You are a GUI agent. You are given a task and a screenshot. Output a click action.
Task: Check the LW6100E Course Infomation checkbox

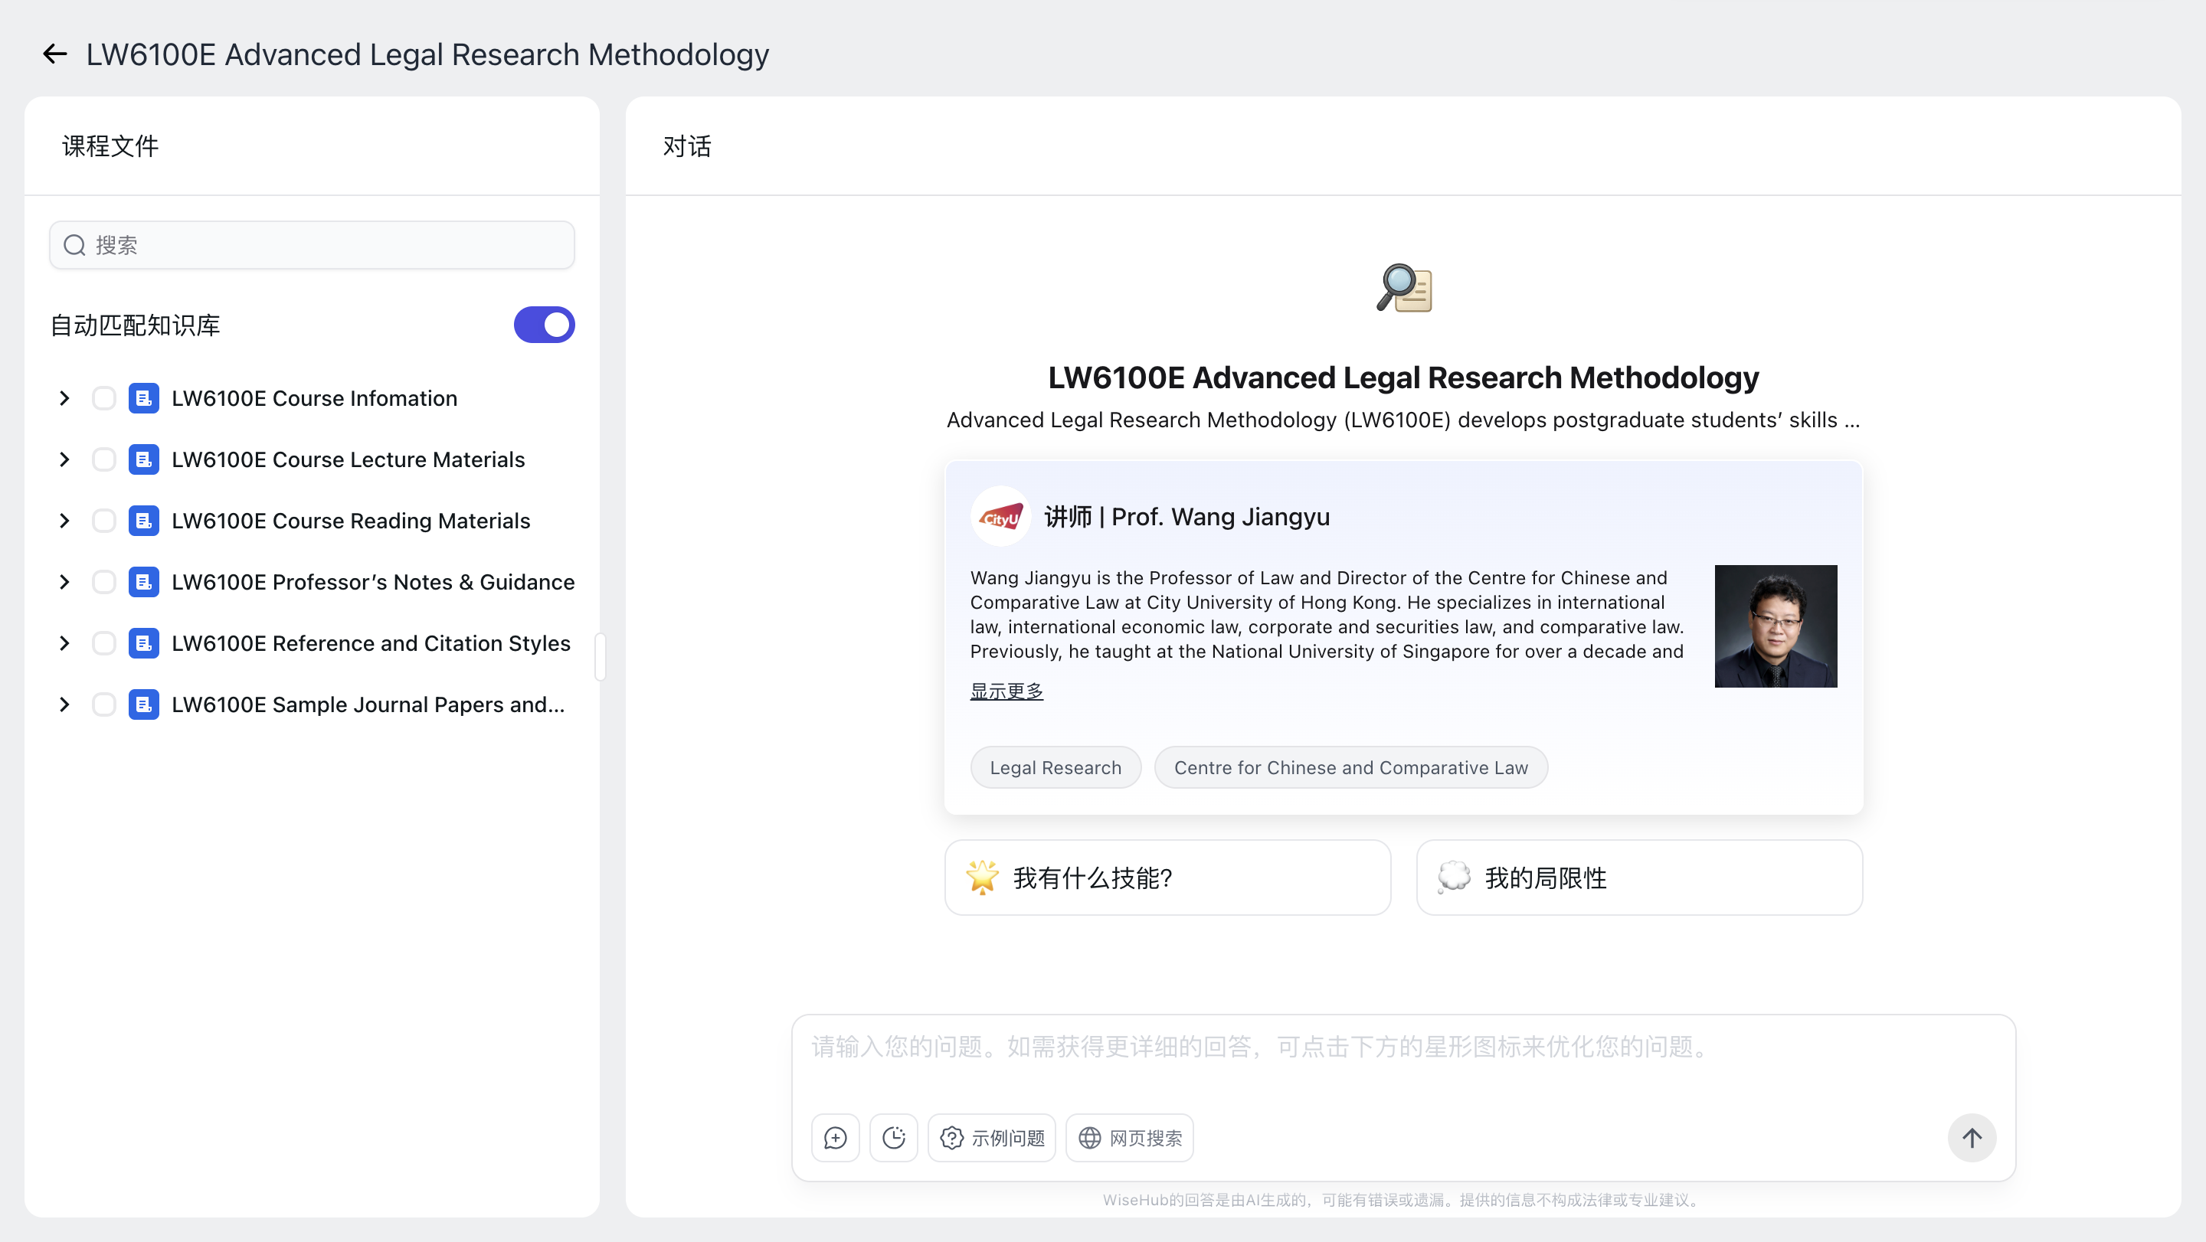point(103,398)
